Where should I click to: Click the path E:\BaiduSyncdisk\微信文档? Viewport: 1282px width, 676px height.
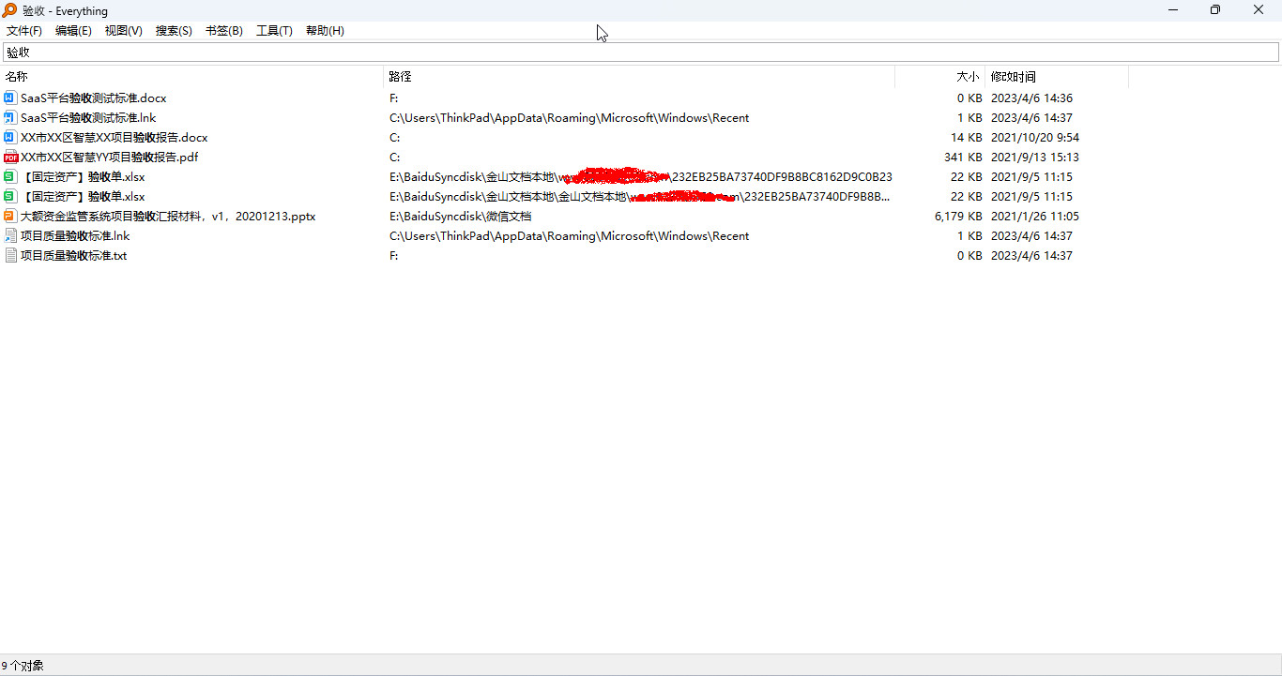coord(461,217)
